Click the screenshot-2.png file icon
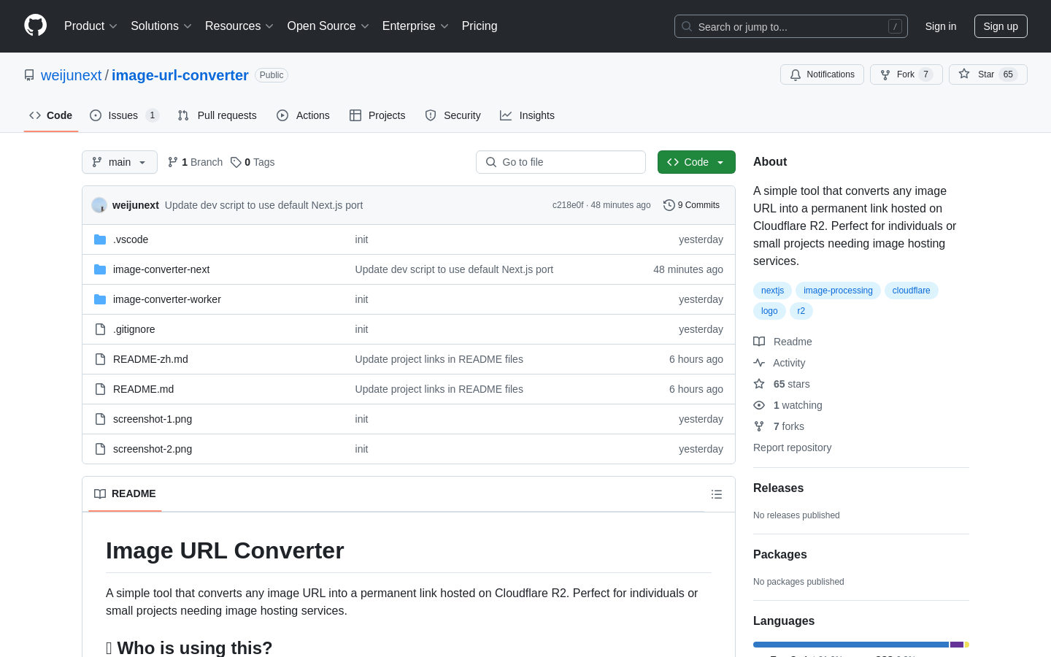 click(100, 449)
